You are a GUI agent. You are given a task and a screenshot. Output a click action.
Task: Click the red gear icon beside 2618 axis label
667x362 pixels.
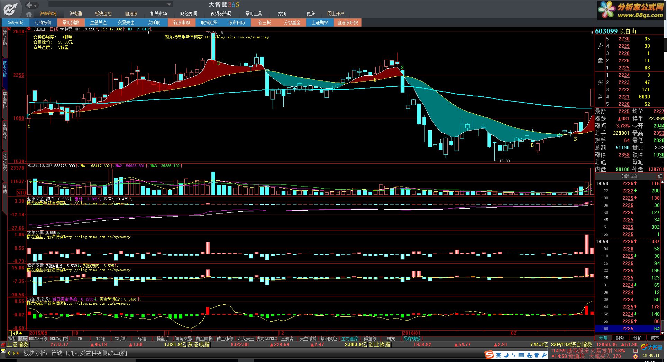tap(9, 29)
